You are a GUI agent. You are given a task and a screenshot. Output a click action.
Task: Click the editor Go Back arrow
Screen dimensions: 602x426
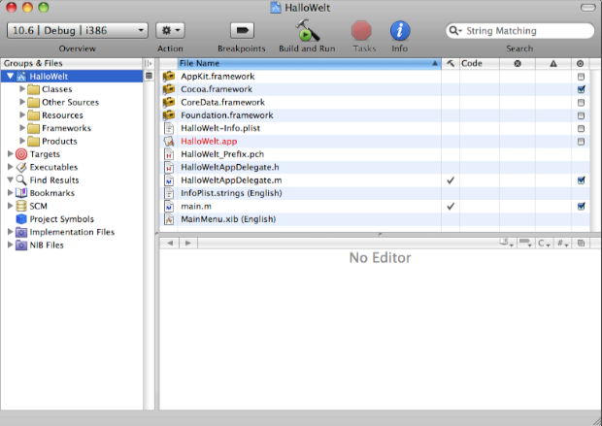(x=170, y=243)
